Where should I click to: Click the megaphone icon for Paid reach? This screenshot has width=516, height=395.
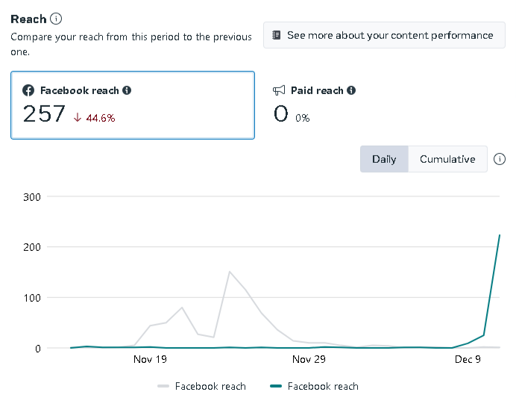click(x=280, y=90)
